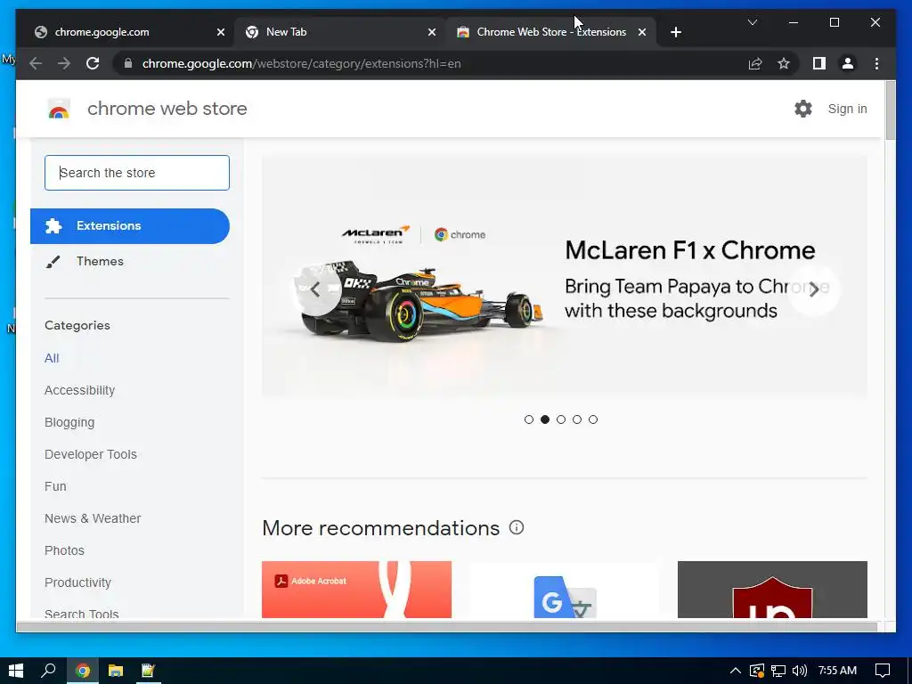The image size is (912, 684).
Task: Share this page from address bar
Action: click(755, 63)
